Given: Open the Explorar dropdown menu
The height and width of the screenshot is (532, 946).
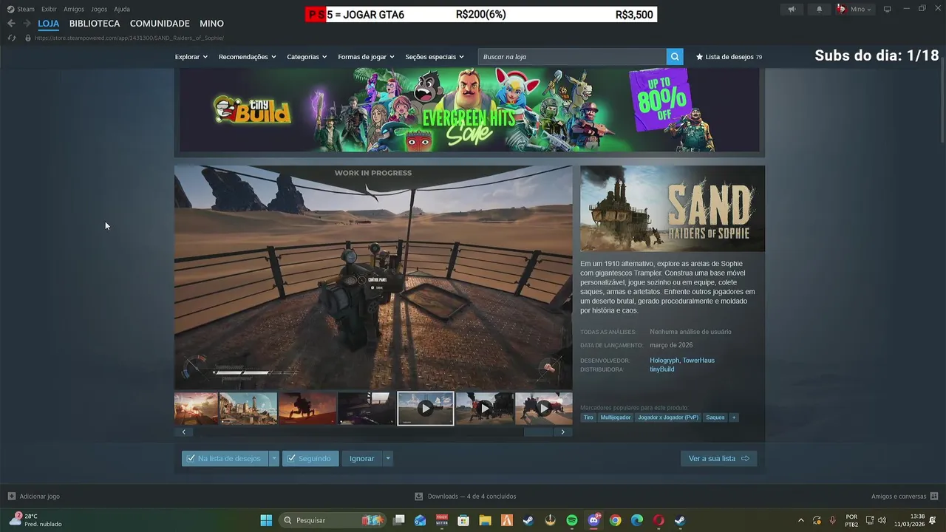Looking at the screenshot, I should 191,57.
